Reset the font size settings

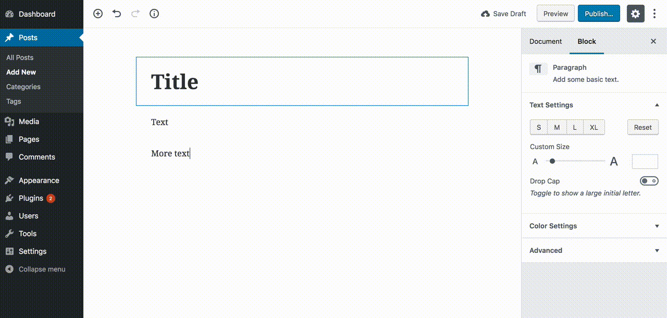[x=643, y=127]
